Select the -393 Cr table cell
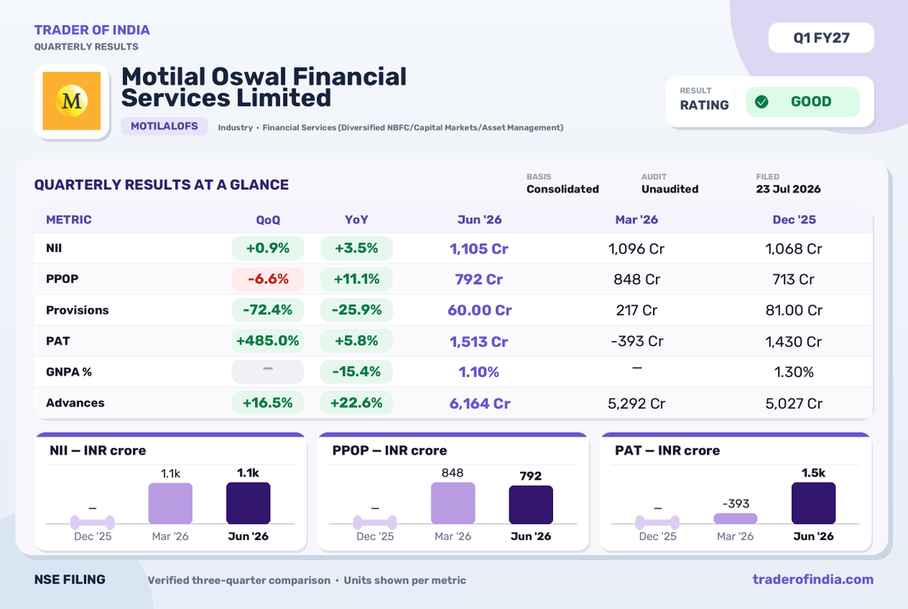This screenshot has height=609, width=908. [636, 341]
